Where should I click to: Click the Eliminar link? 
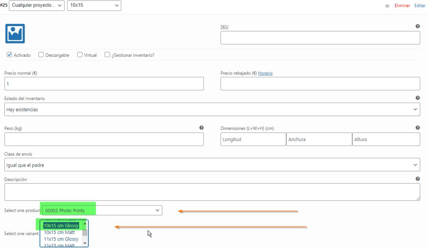point(402,6)
